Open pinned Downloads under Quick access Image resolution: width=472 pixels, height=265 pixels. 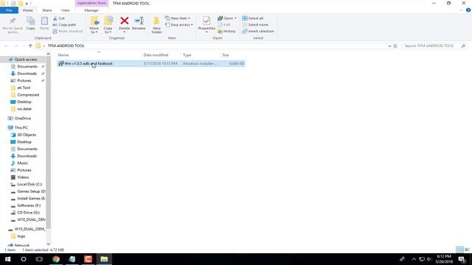coord(27,74)
